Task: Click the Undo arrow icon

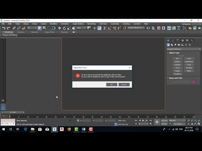Action: [4, 28]
